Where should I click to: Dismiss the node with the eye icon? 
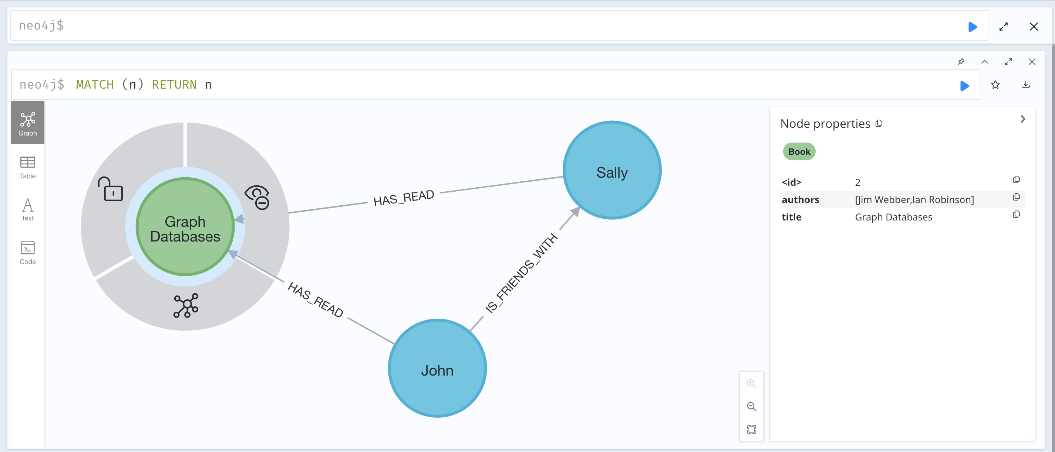point(257,198)
